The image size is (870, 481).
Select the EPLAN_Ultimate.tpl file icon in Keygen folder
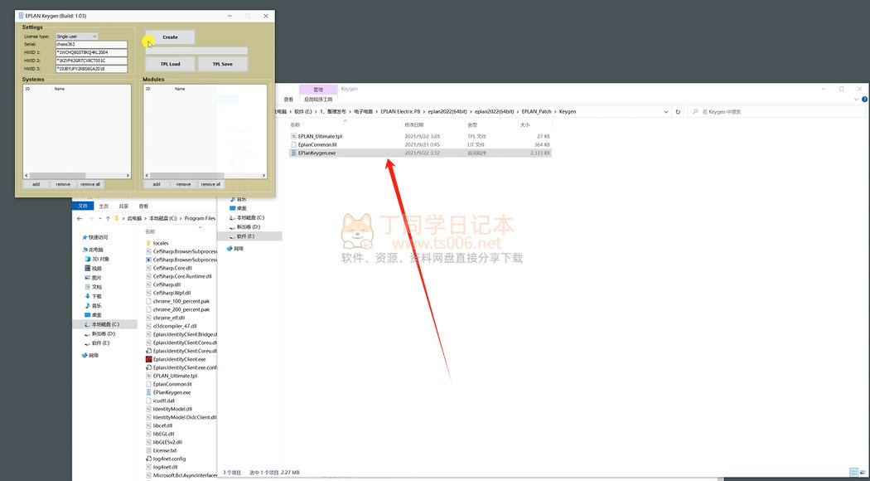point(293,136)
